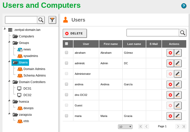Collapse the Users tree node
This screenshot has height=132, width=190.
9,61
